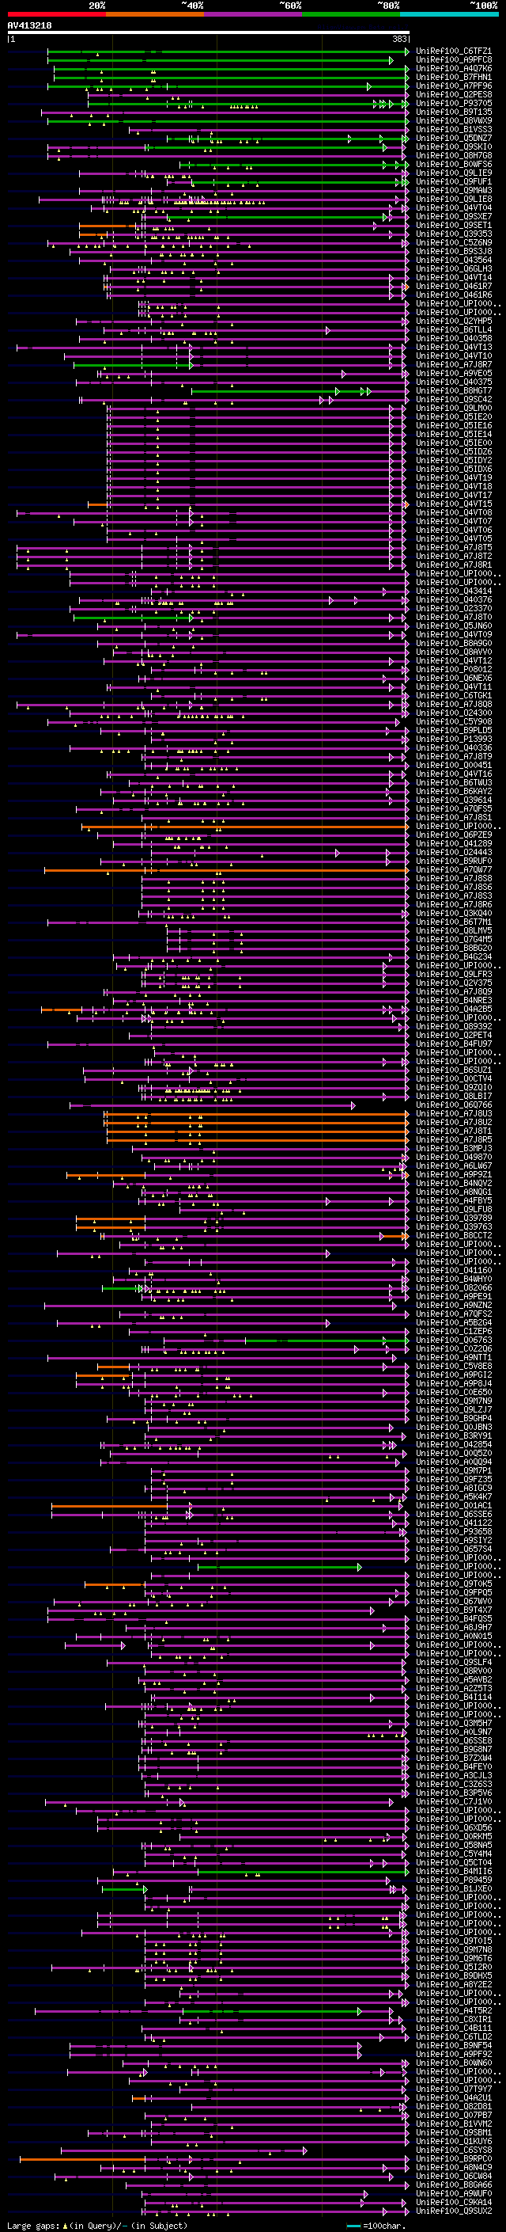This screenshot has width=506, height=2232.
Task: Click the UniRef100_A0QQ94 hit name
Action: click(x=454, y=1462)
